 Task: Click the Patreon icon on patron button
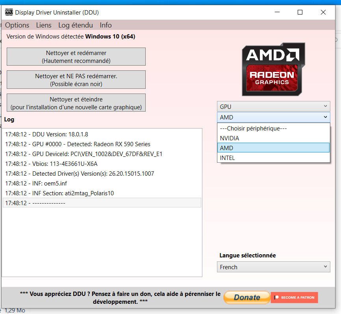(x=277, y=297)
